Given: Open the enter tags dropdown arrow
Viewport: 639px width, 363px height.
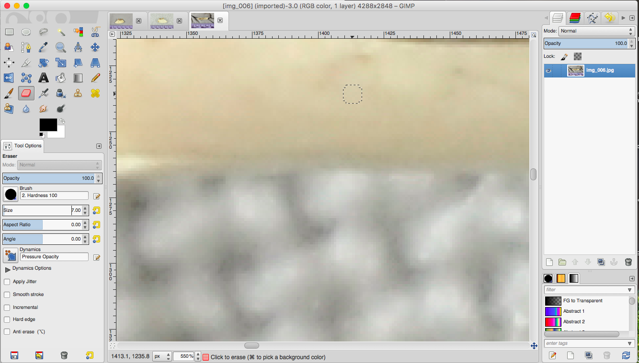Looking at the screenshot, I should click(630, 343).
